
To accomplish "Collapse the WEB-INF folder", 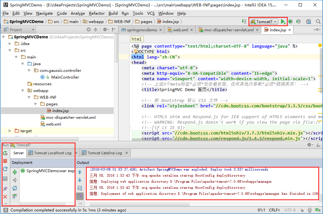I will pyautogui.click(x=29, y=97).
